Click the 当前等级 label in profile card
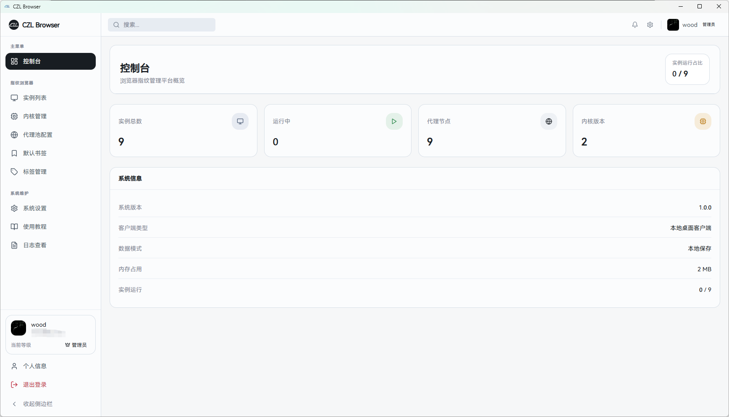Screen dimensions: 729x417 (21, 345)
